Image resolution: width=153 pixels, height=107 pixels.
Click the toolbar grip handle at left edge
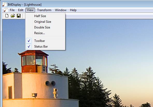tap(3, 16)
